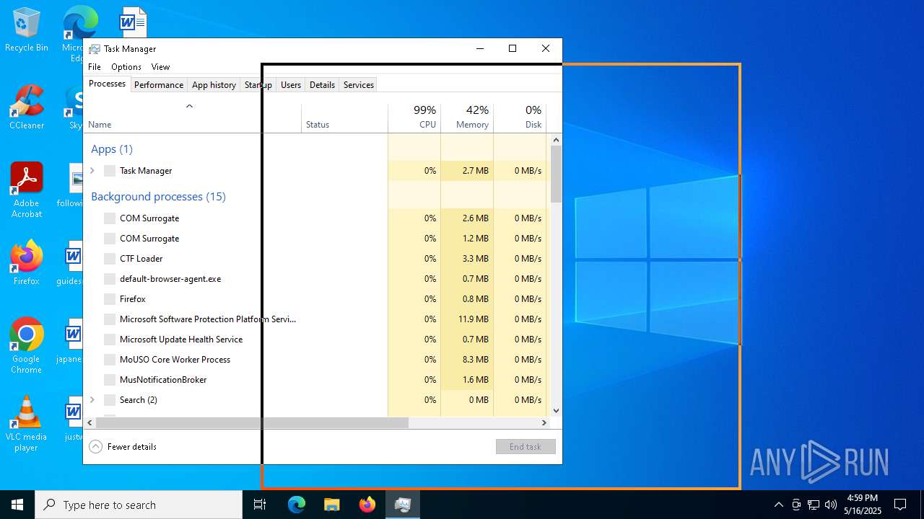This screenshot has height=519, width=924.
Task: Click the horizontal scrollbar right arrow
Action: click(544, 423)
